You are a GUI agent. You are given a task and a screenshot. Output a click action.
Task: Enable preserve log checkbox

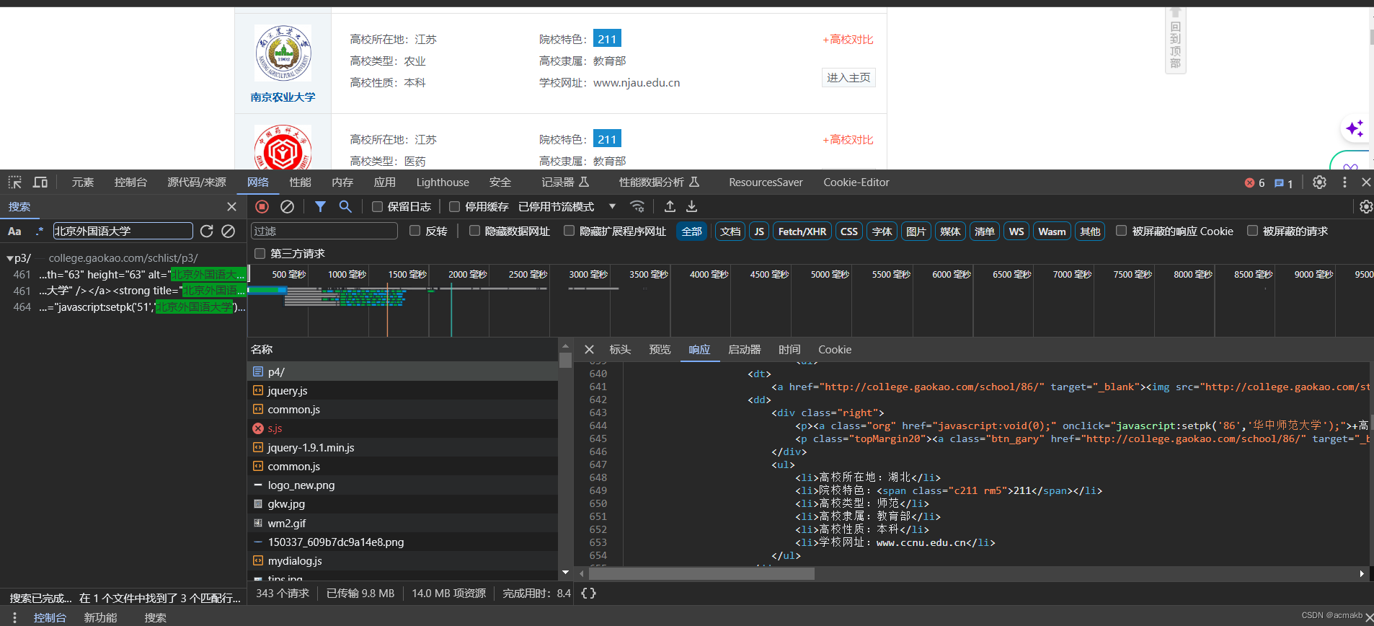coord(377,207)
